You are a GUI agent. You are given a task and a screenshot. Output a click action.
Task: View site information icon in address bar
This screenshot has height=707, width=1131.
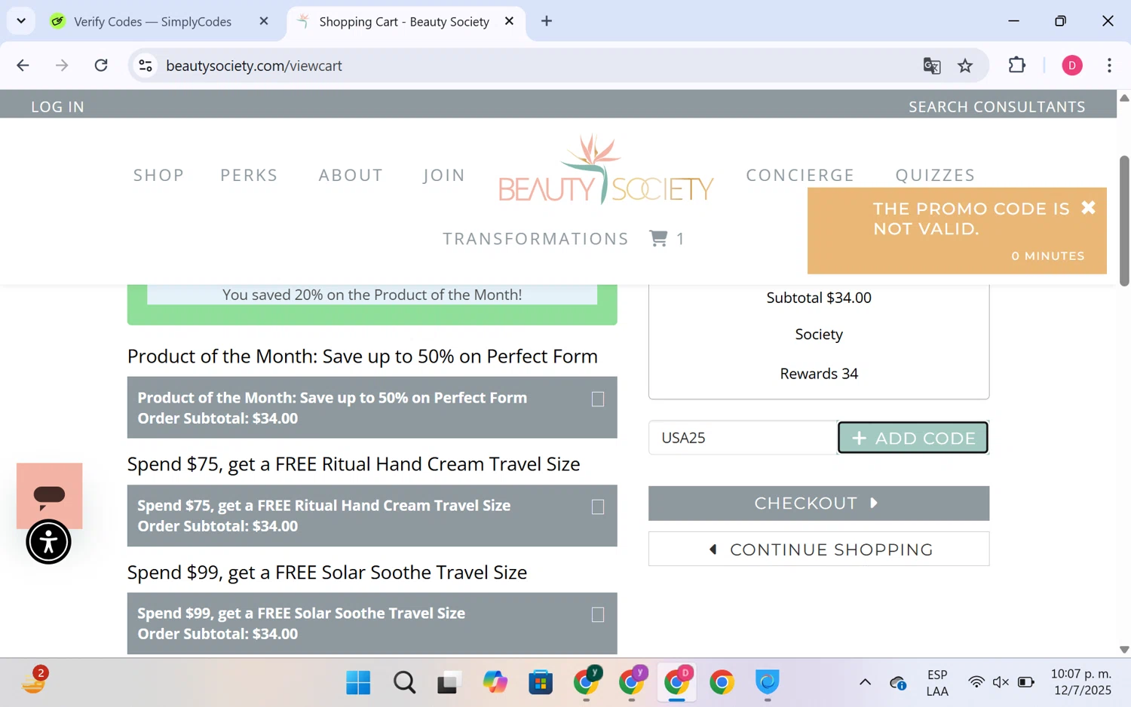pyautogui.click(x=146, y=66)
